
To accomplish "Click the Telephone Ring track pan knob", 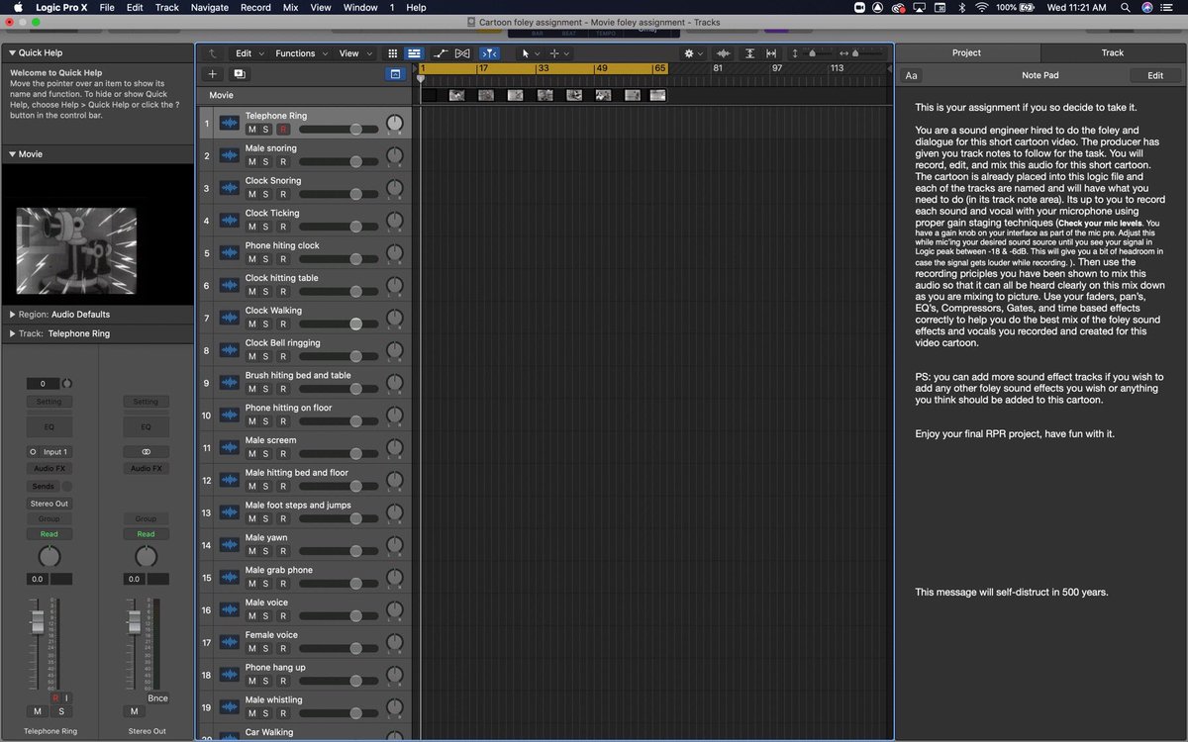I will point(395,124).
